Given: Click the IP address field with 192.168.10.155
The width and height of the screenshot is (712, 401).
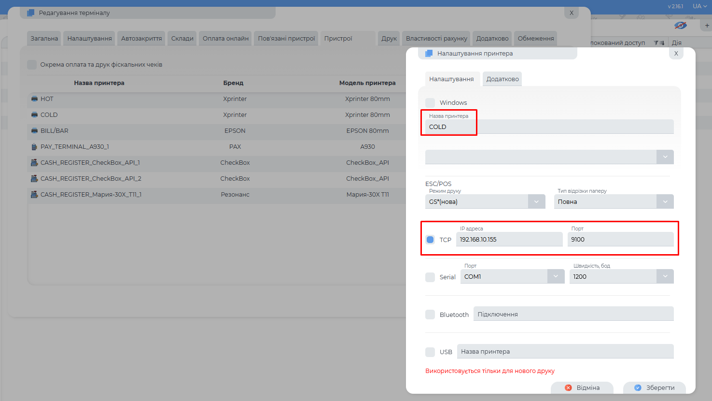Looking at the screenshot, I should tap(509, 239).
